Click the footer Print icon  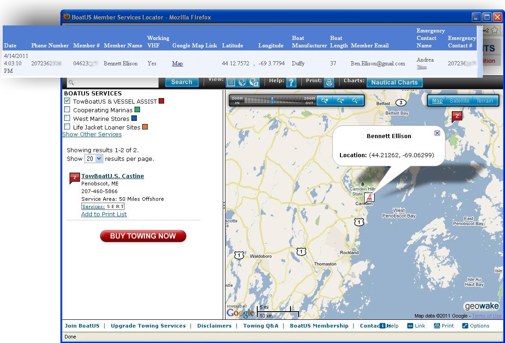[437, 326]
